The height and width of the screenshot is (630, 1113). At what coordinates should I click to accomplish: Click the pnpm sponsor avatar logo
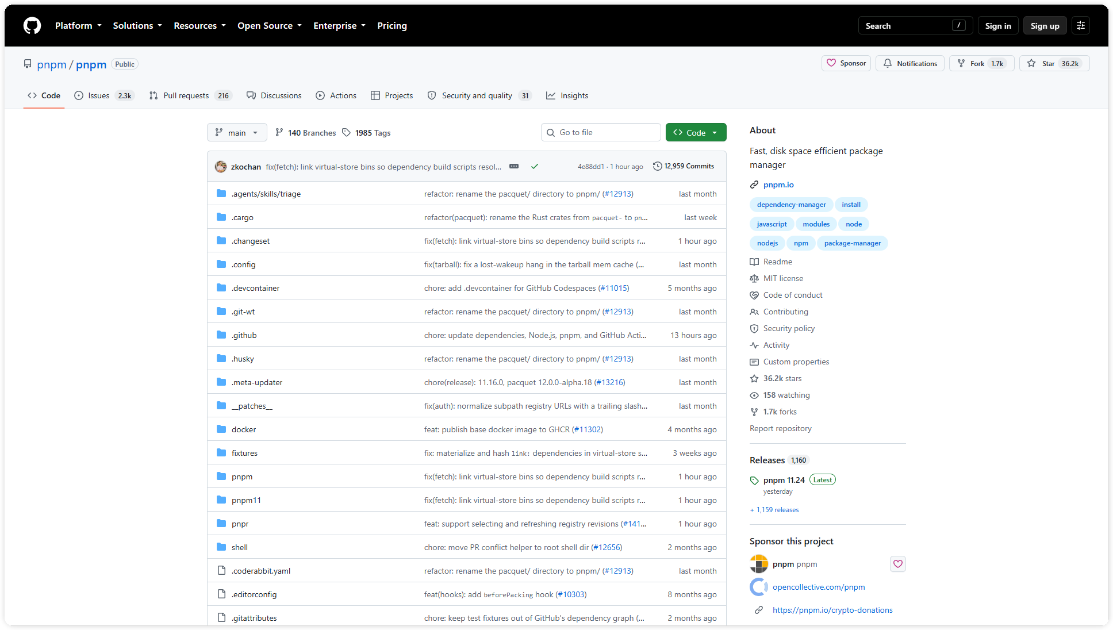759,564
